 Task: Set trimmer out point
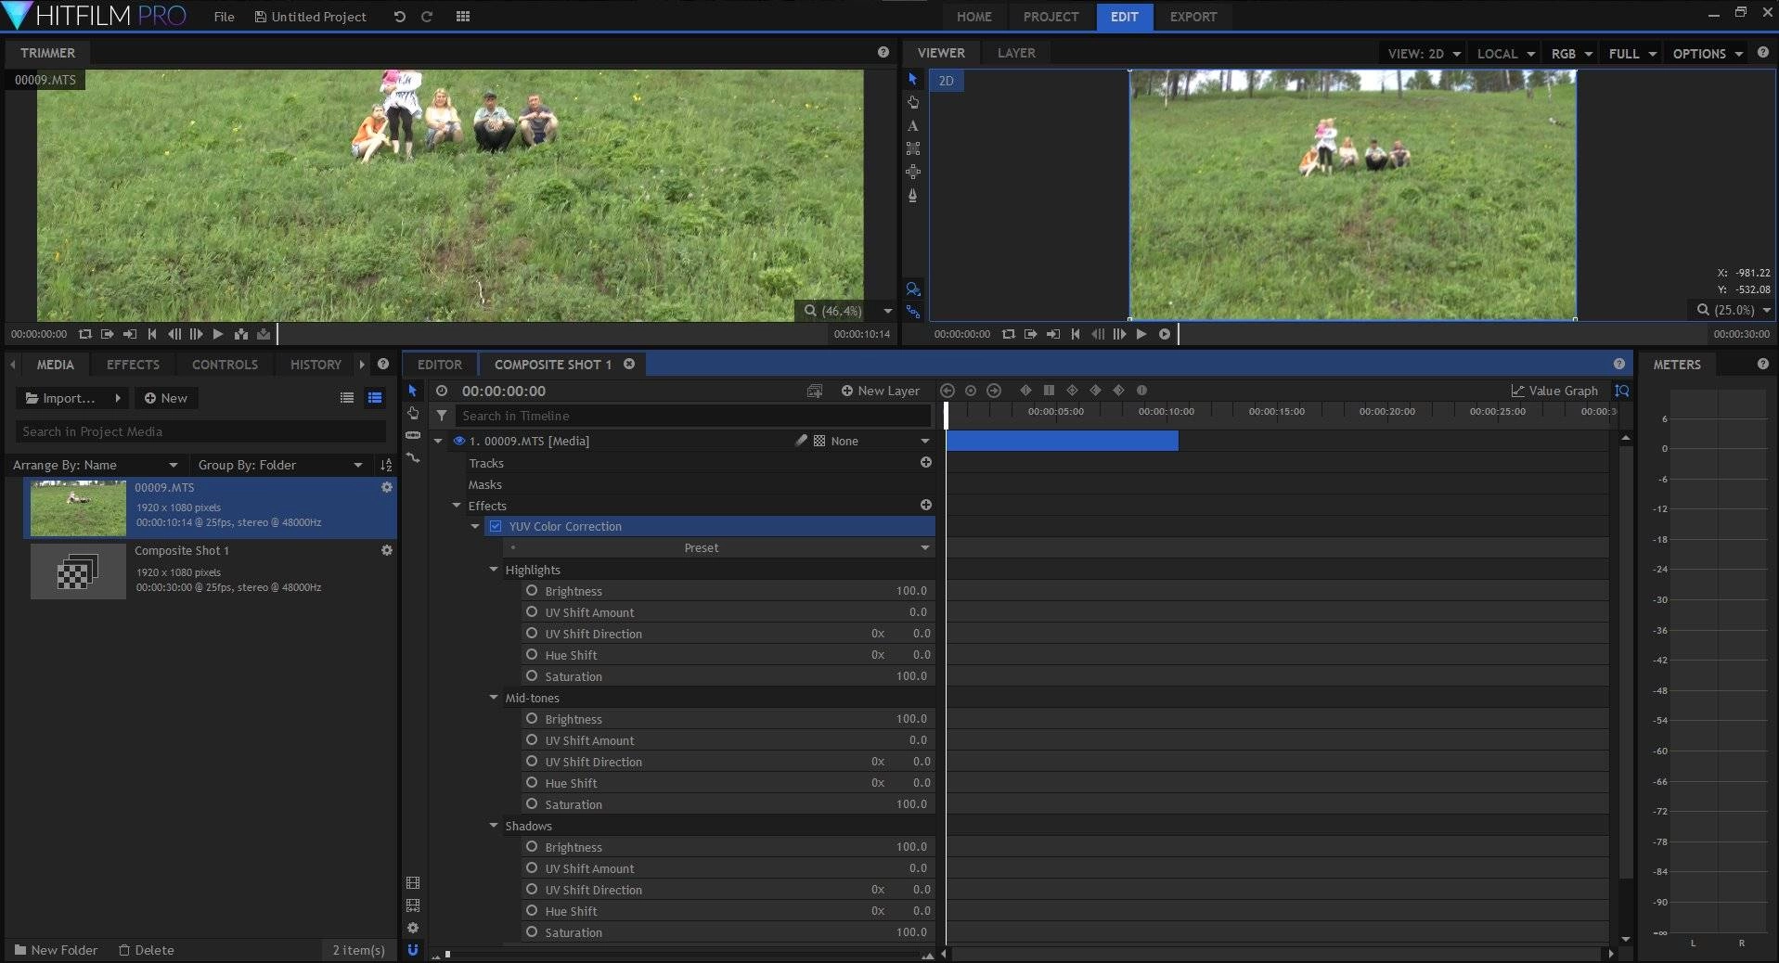130,334
